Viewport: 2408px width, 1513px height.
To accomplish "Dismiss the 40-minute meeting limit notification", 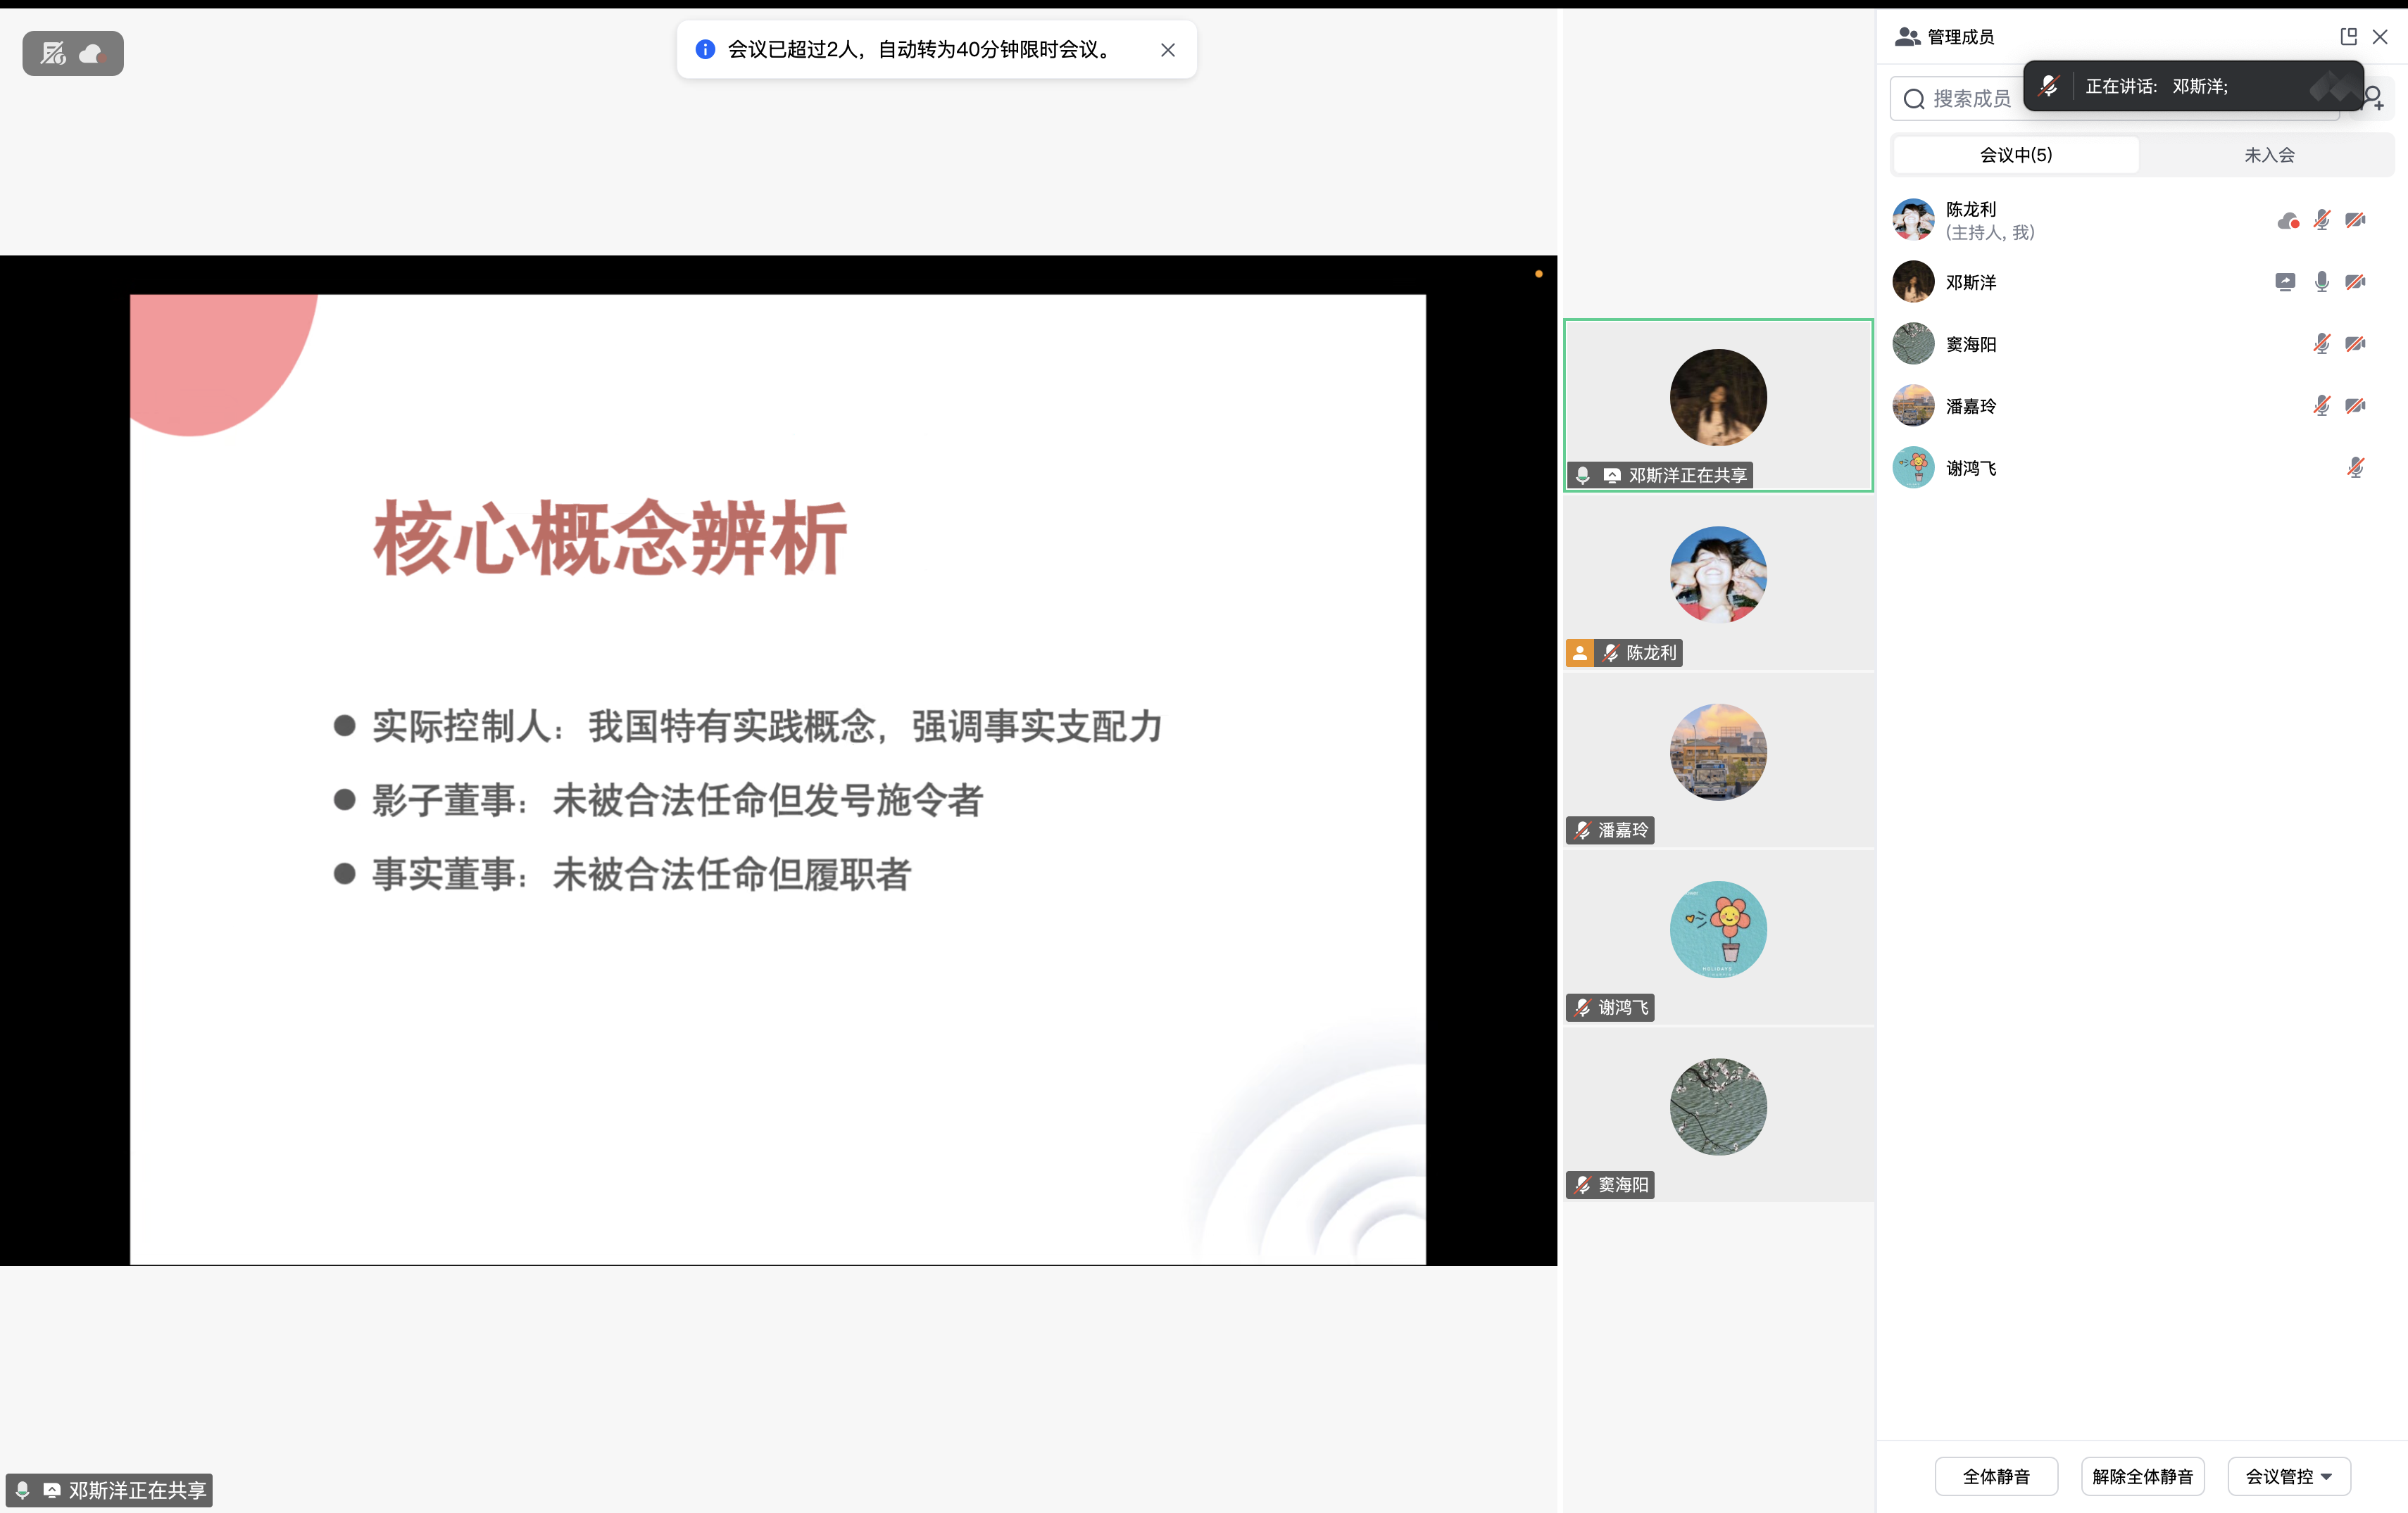I will (x=1167, y=50).
